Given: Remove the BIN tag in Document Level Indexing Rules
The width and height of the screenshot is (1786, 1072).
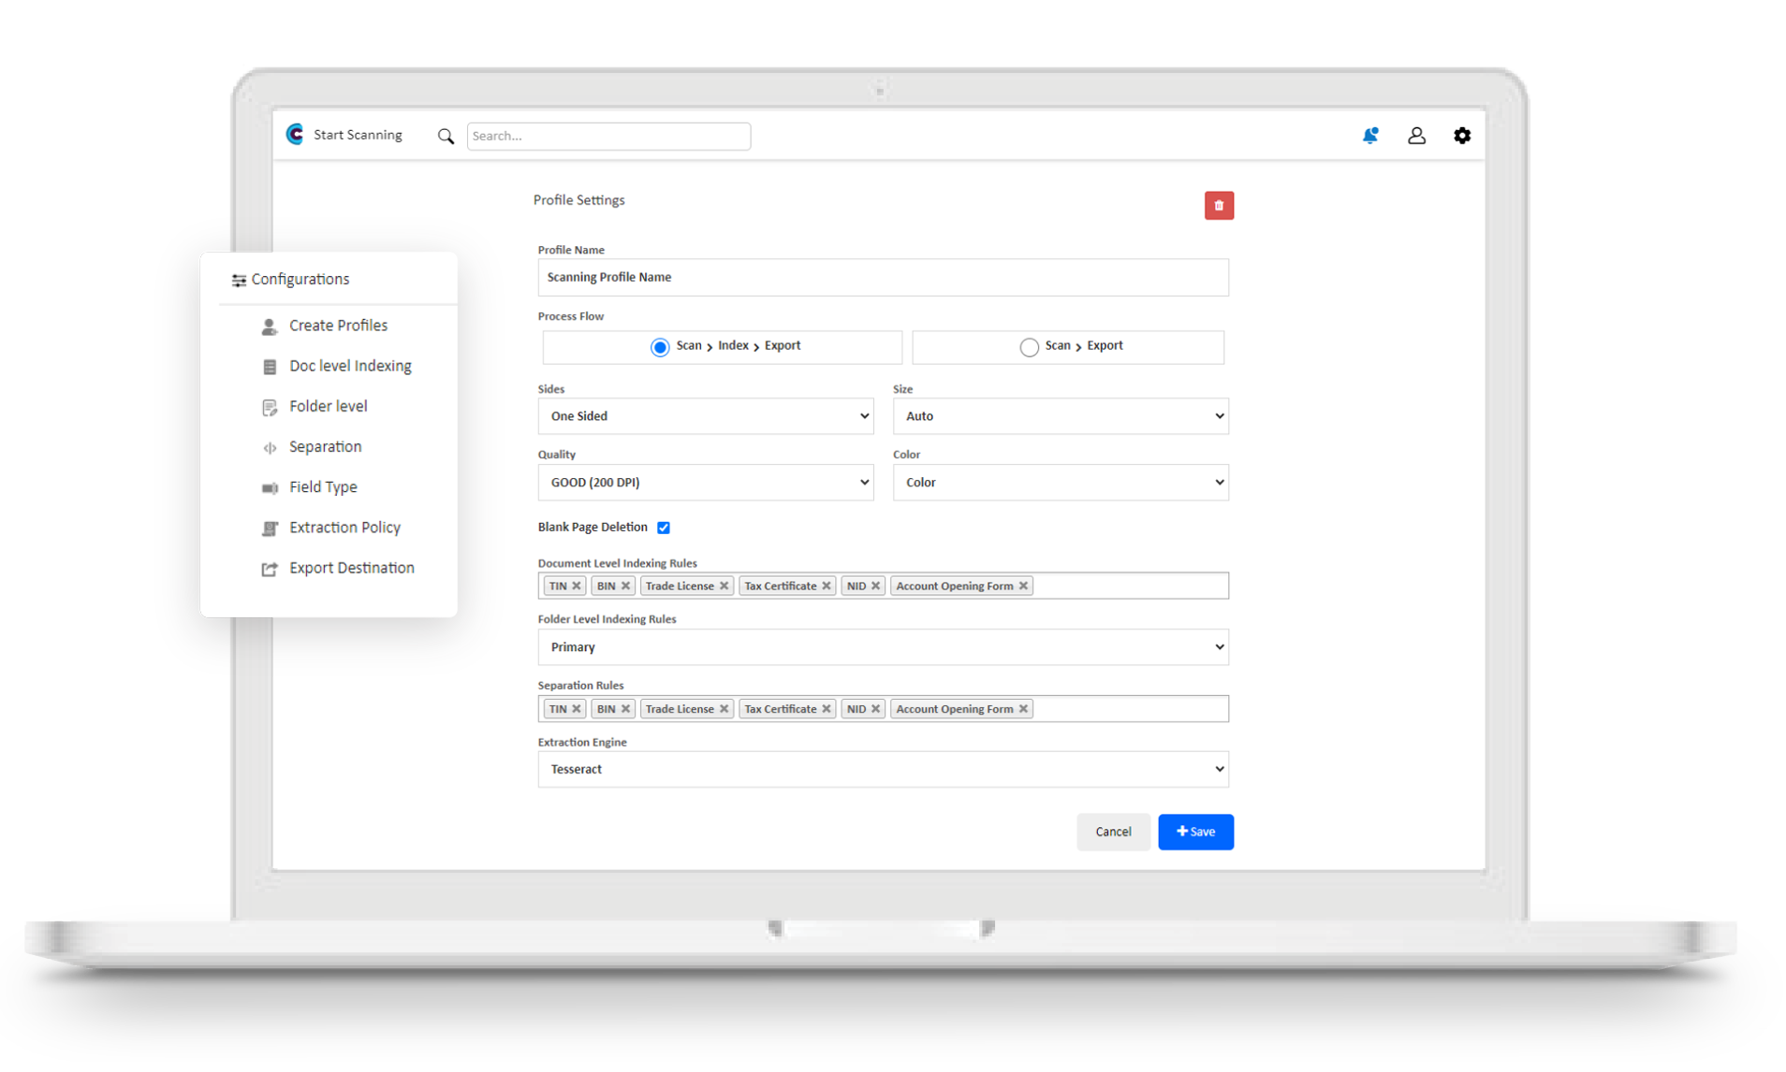Looking at the screenshot, I should (x=625, y=587).
